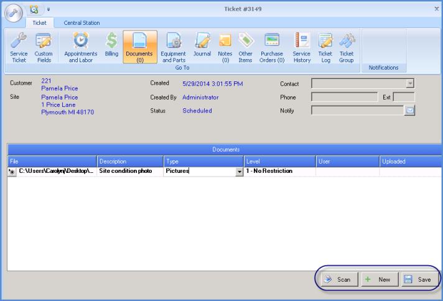Go to Appointments and Labor
The height and width of the screenshot is (301, 443).
(x=81, y=47)
